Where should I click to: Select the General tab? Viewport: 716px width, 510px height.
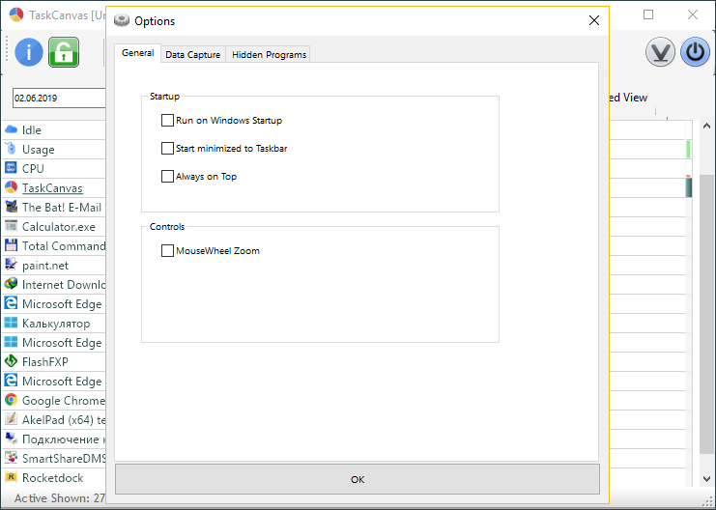tap(137, 53)
